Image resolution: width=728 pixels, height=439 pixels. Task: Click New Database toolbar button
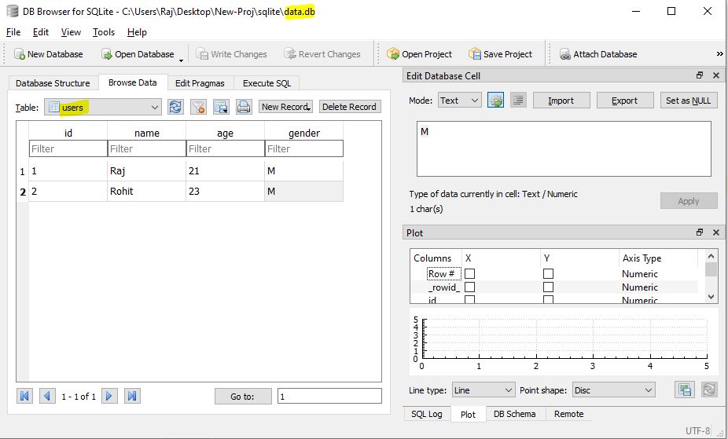tap(48, 54)
